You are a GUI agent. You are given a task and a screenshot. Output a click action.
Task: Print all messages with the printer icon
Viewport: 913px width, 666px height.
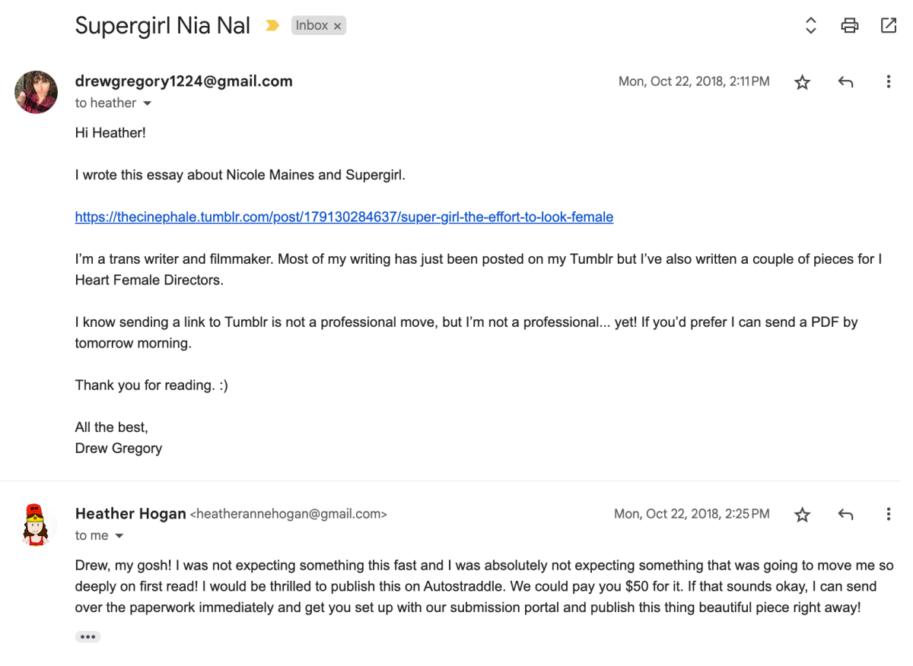click(x=849, y=25)
